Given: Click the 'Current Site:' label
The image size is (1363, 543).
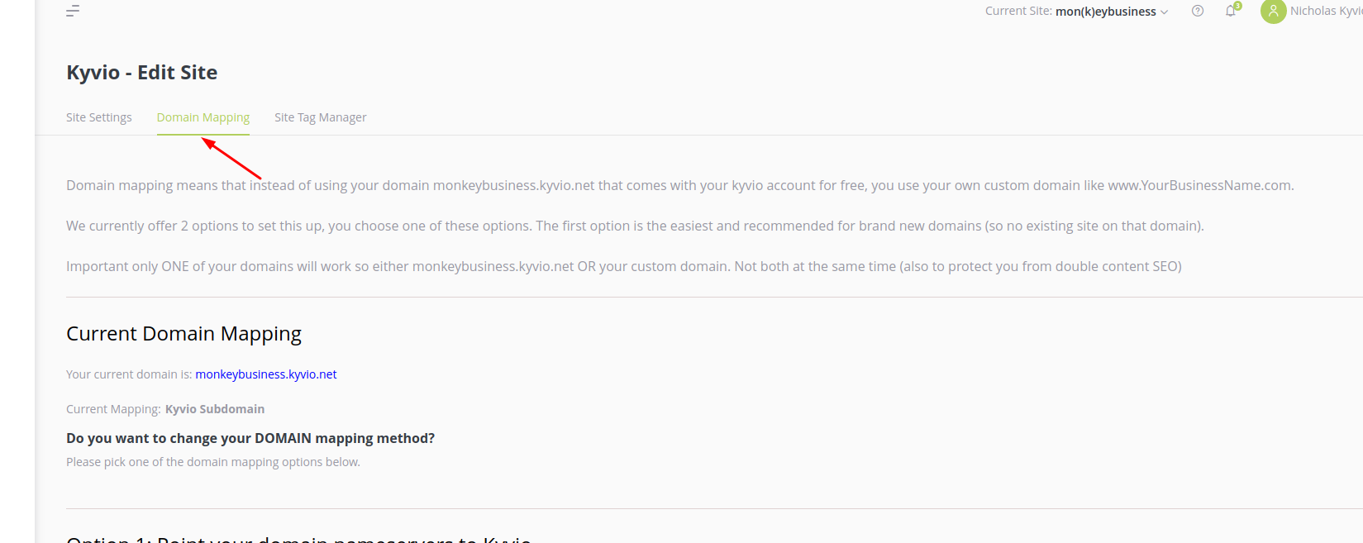Looking at the screenshot, I should [x=1018, y=12].
